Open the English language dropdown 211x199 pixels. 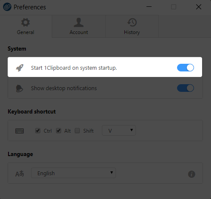tap(73, 173)
